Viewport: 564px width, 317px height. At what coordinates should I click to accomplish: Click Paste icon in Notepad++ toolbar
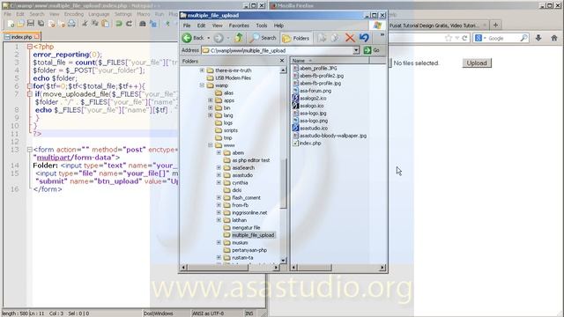tap(106, 24)
